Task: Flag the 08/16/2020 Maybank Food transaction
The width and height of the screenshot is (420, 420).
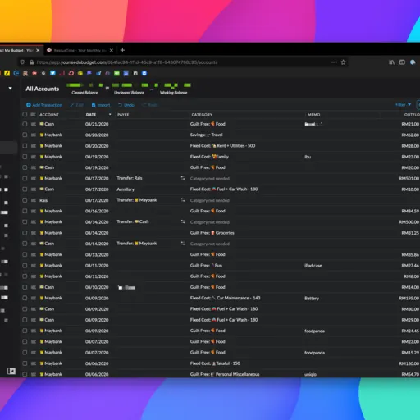Action: click(x=34, y=211)
